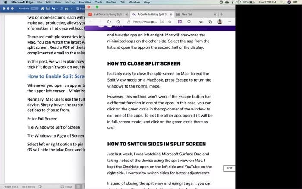Click the Home icon in Edge toolbar

[118, 22]
